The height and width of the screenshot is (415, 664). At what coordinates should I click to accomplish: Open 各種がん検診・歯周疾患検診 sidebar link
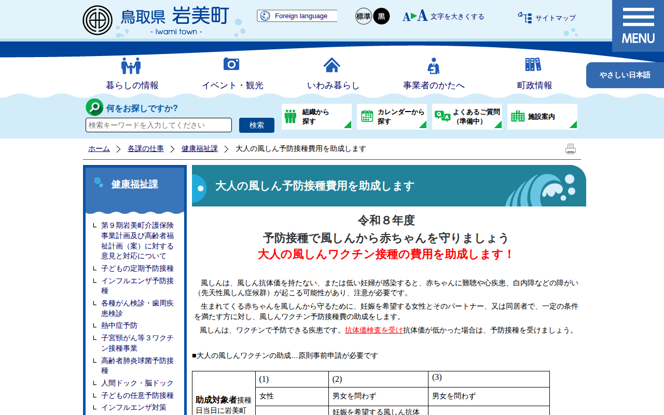click(137, 308)
